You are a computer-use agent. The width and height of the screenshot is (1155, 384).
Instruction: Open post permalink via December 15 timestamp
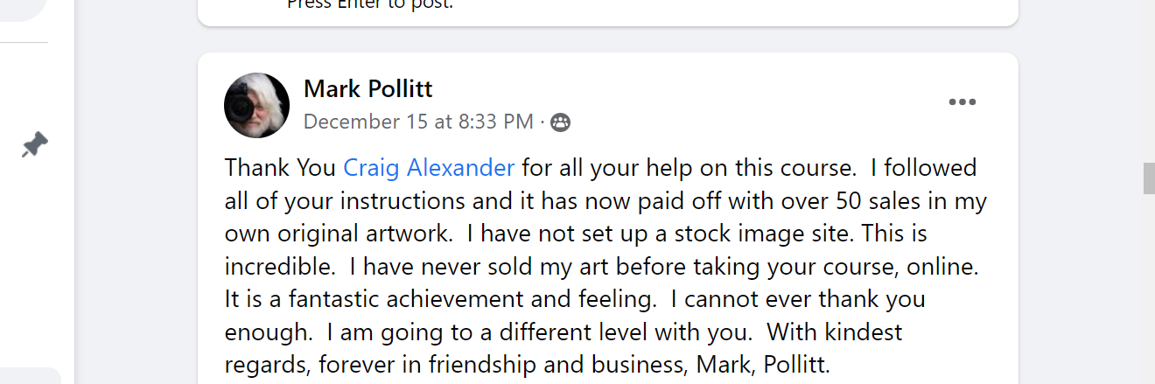tap(418, 122)
